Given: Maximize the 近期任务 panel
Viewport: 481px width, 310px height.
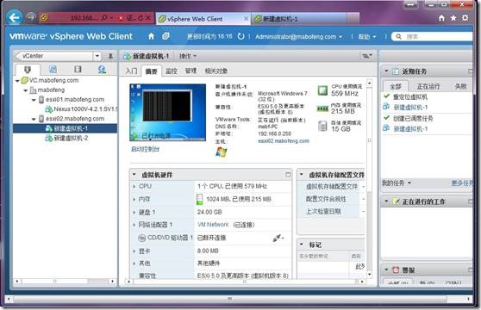Looking at the screenshot, I should (471, 71).
